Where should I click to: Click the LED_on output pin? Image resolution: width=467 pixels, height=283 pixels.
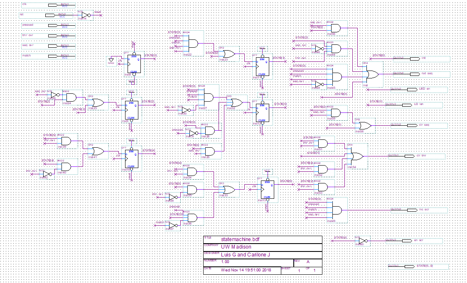tap(412, 90)
